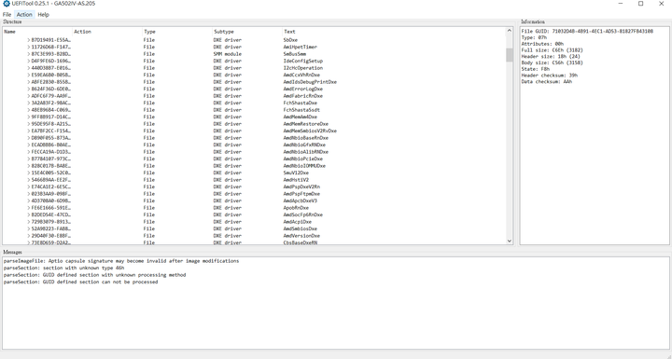This screenshot has width=672, height=359.
Task: Select the 'can not be processed' message
Action: click(80, 282)
